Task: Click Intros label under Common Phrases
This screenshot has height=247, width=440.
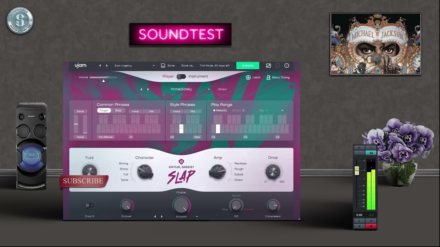Action: (x=135, y=111)
